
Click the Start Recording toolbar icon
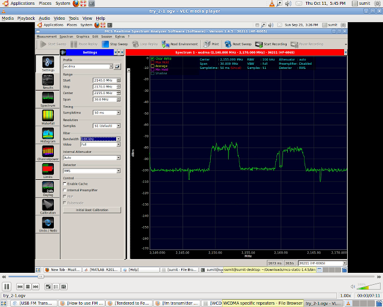point(259,44)
